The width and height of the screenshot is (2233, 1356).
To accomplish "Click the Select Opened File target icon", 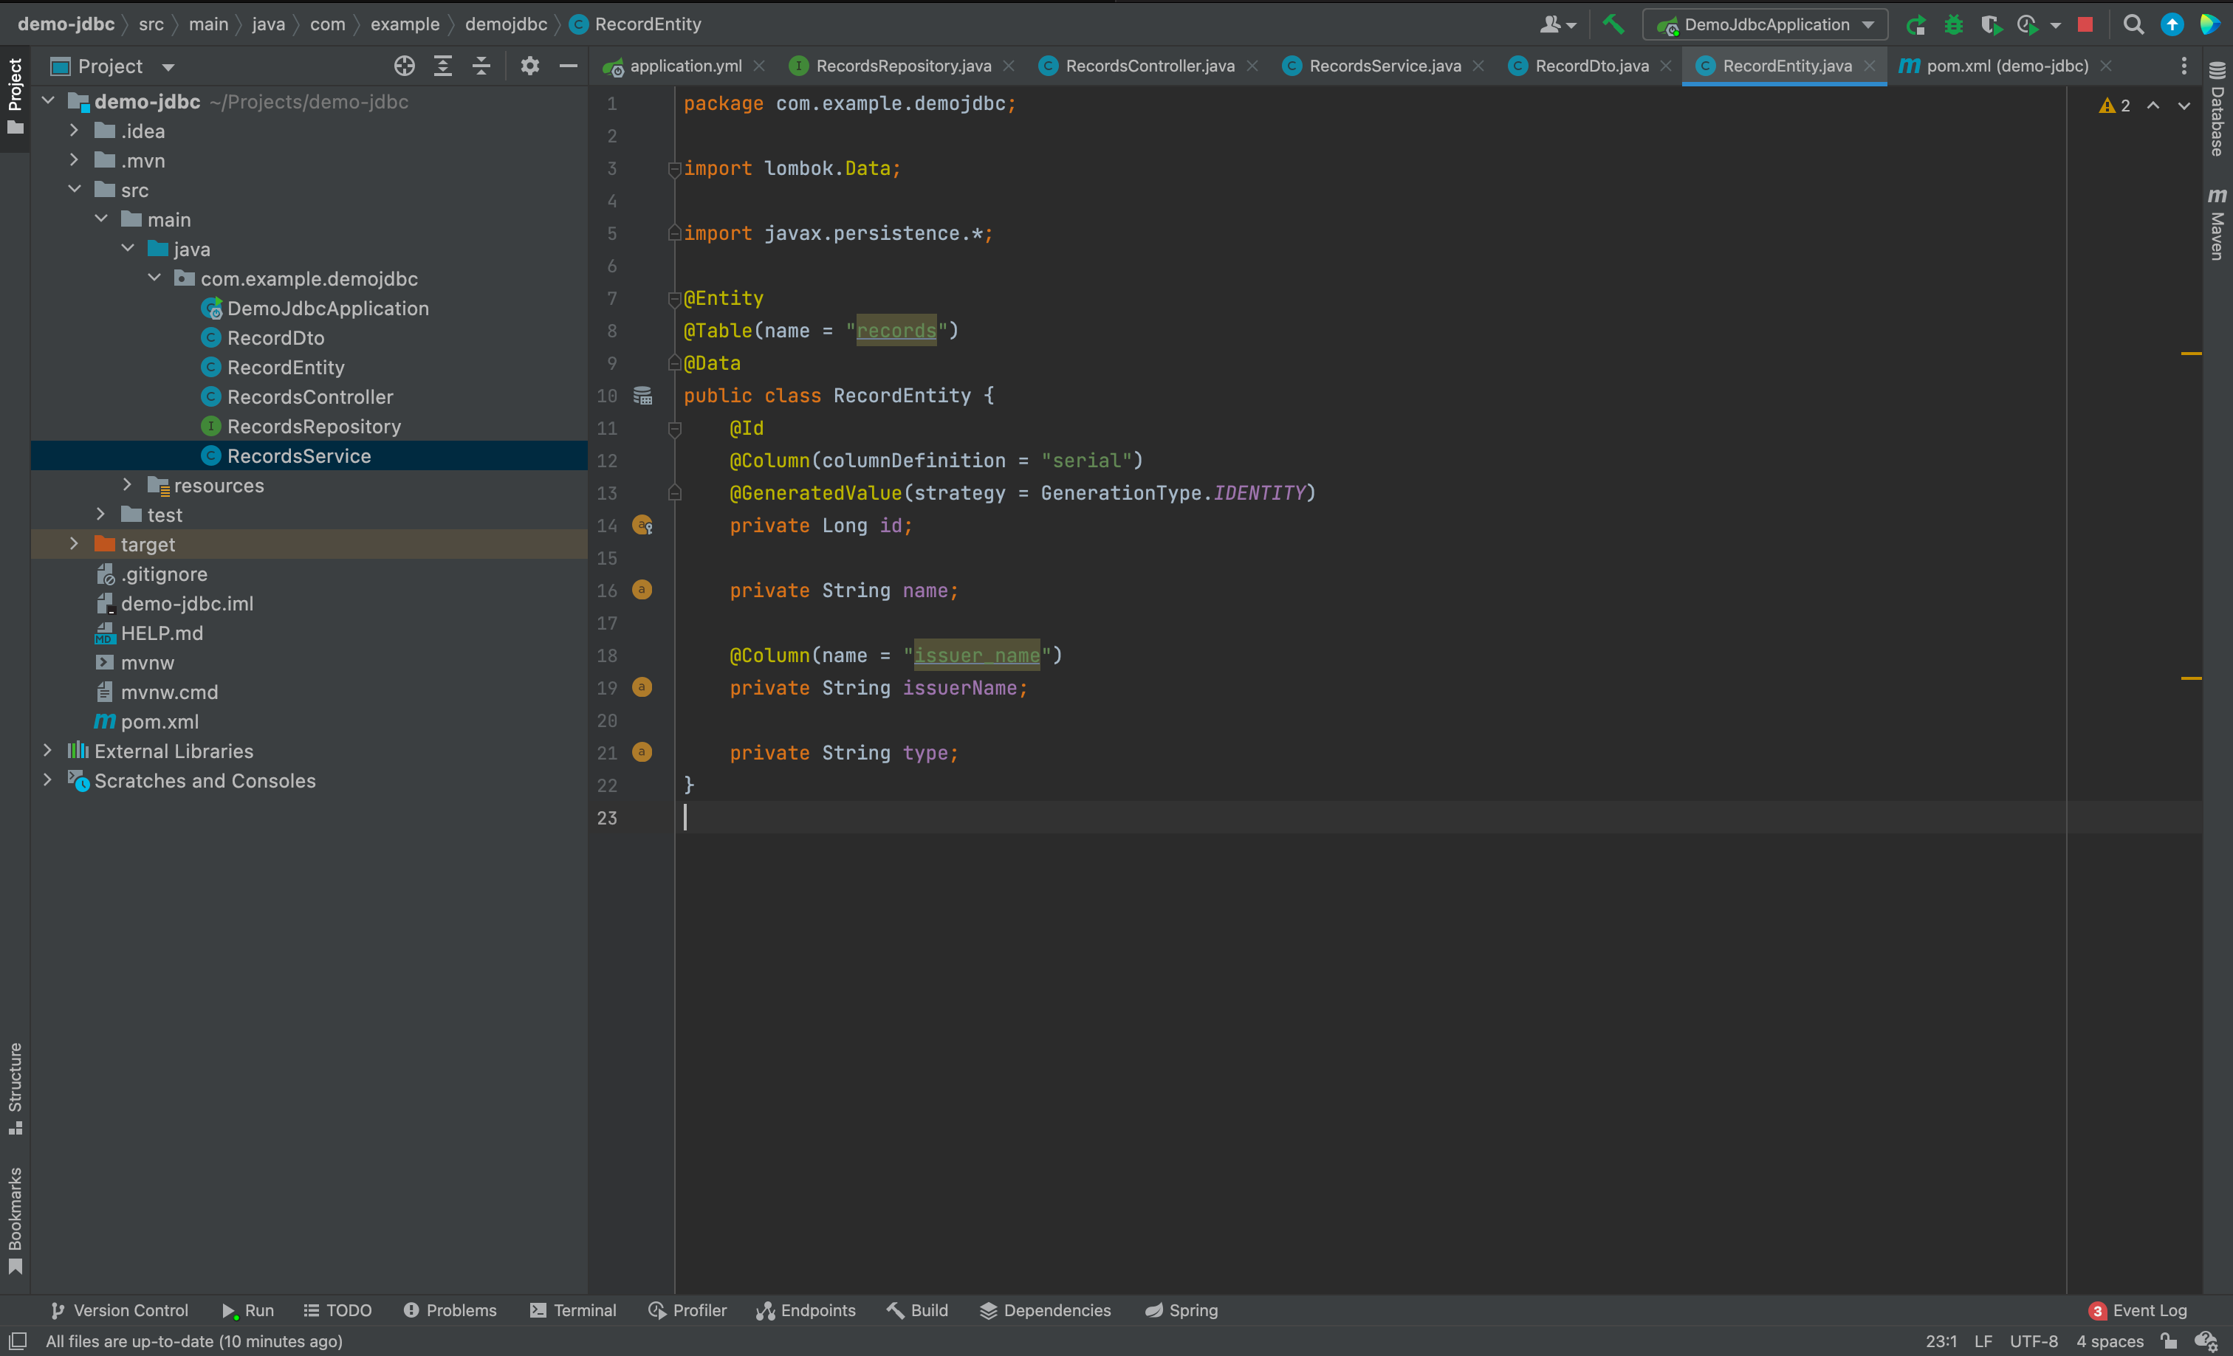I will point(404,66).
